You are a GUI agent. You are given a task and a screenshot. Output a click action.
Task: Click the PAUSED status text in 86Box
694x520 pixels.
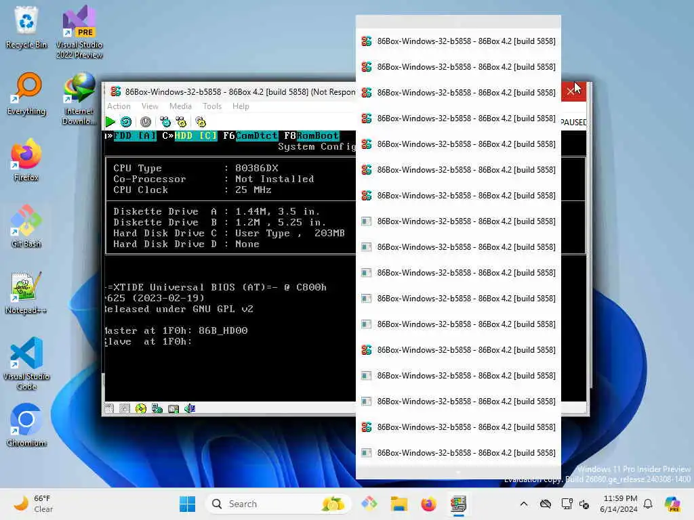click(573, 122)
